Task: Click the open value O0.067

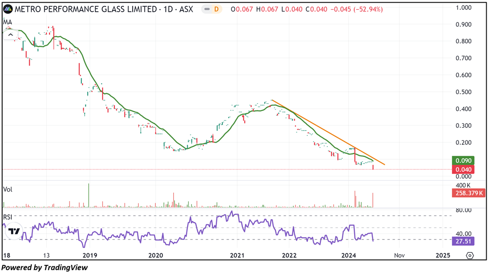Action: pos(242,9)
